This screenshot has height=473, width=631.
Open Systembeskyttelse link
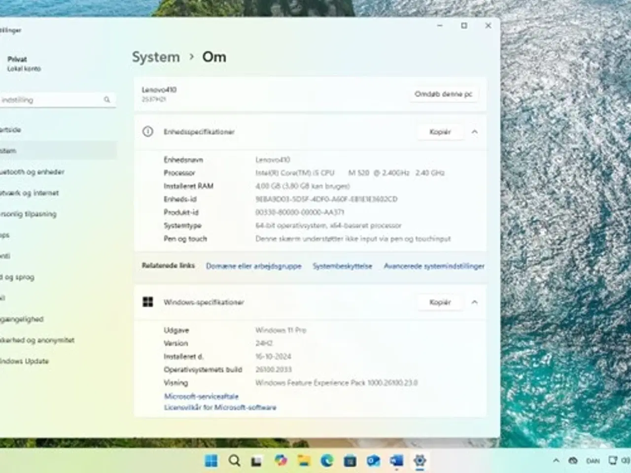(342, 266)
